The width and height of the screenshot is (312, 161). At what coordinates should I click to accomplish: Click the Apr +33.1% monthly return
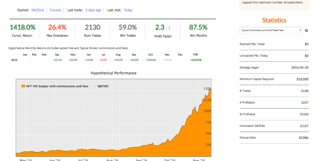[x=57, y=60]
